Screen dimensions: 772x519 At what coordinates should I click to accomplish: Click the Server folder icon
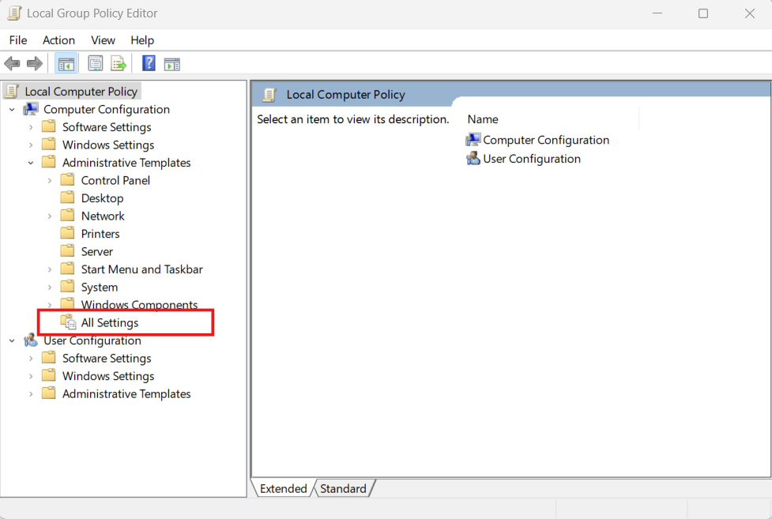[67, 250]
